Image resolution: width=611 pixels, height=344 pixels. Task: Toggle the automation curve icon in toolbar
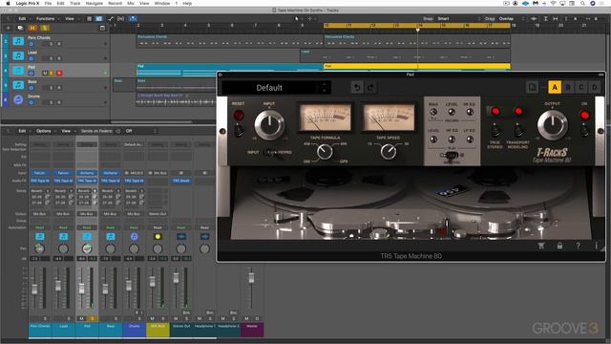(111, 18)
